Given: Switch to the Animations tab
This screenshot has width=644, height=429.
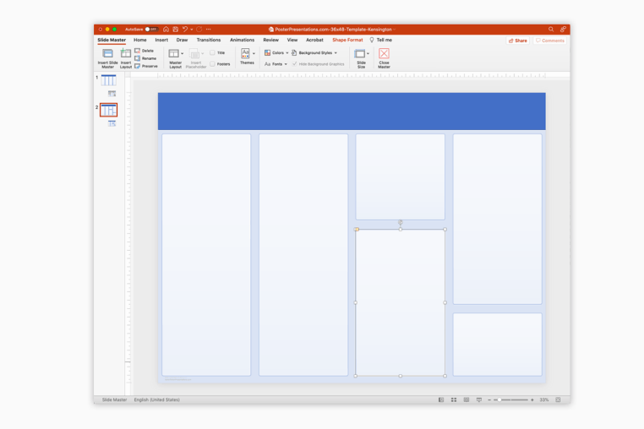Looking at the screenshot, I should point(242,40).
